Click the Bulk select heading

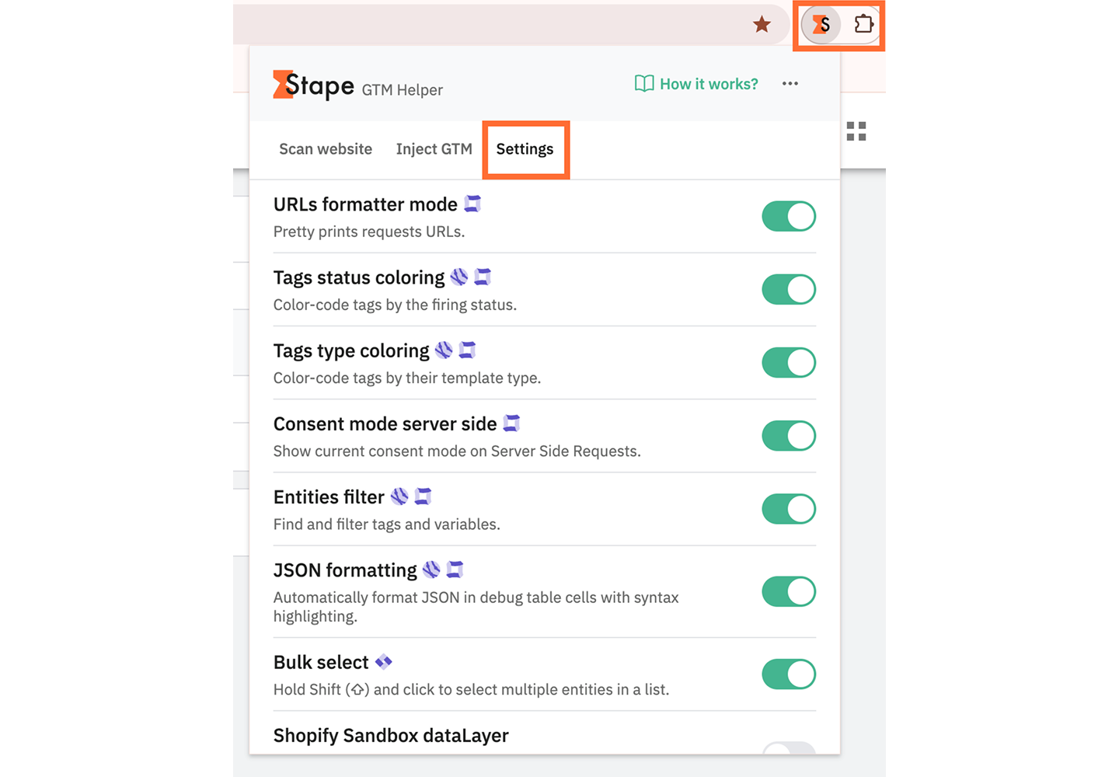pyautogui.click(x=321, y=662)
